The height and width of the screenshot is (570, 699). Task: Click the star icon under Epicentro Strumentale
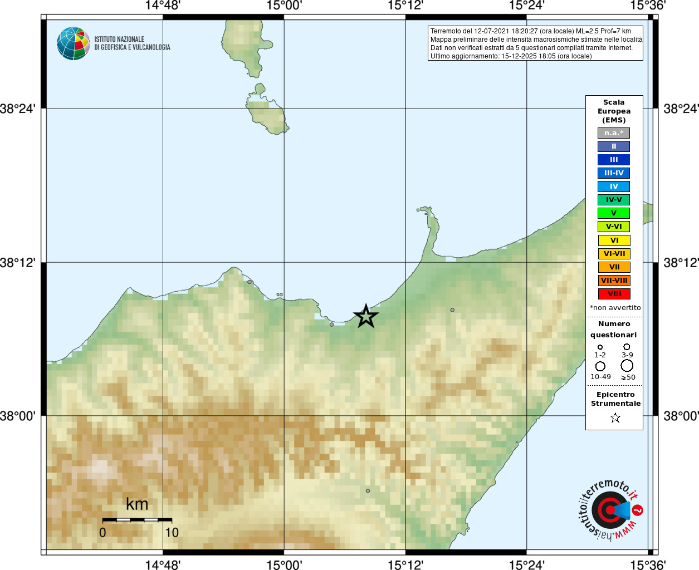pos(615,417)
